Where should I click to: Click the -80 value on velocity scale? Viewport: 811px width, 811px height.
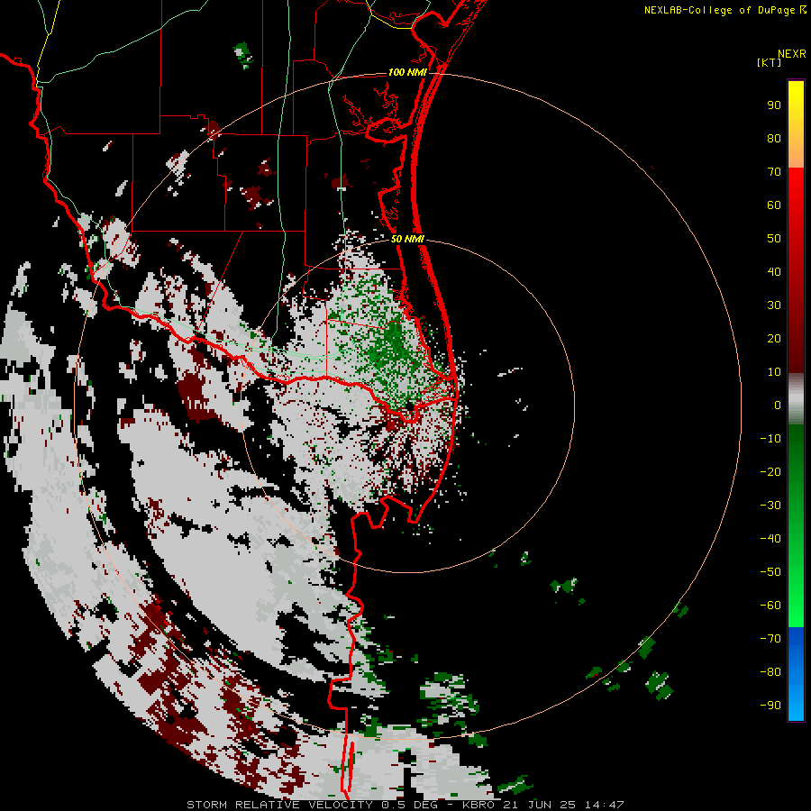[x=770, y=672]
